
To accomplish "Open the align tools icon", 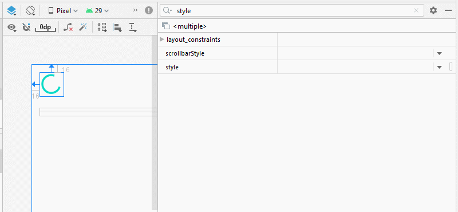I will pos(117,28).
